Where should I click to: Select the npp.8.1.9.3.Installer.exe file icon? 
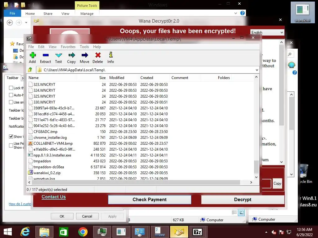[30, 155]
